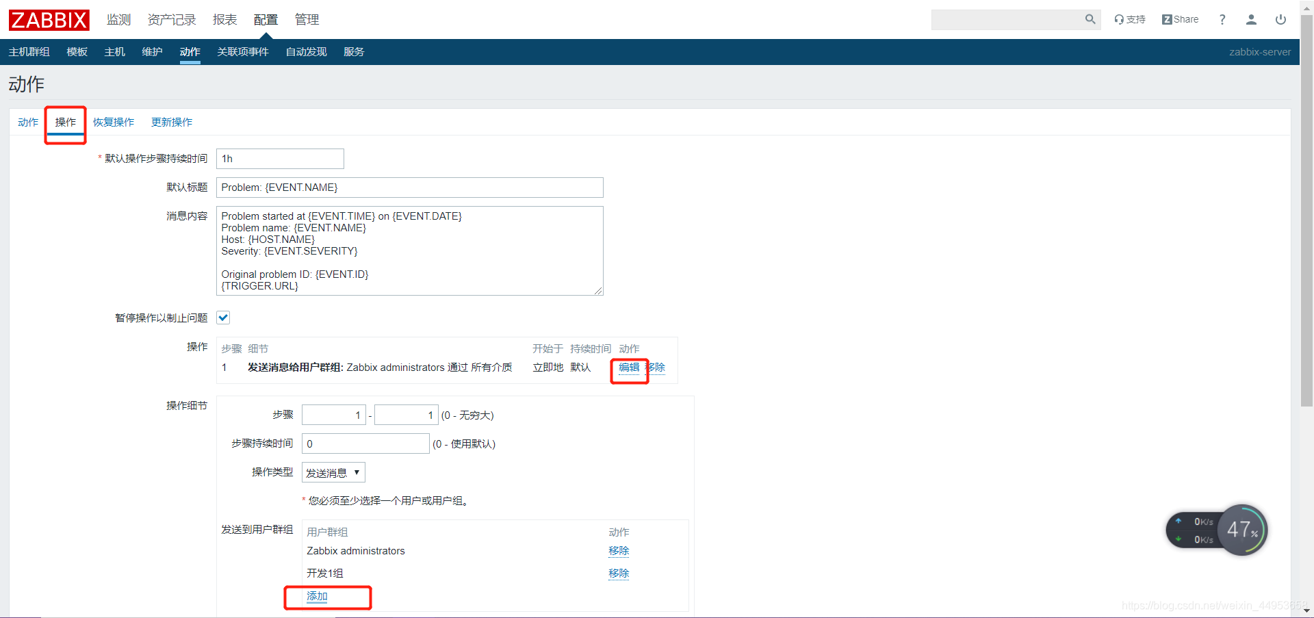Go to 关联项事件 submenu
This screenshot has width=1314, height=618.
point(242,52)
